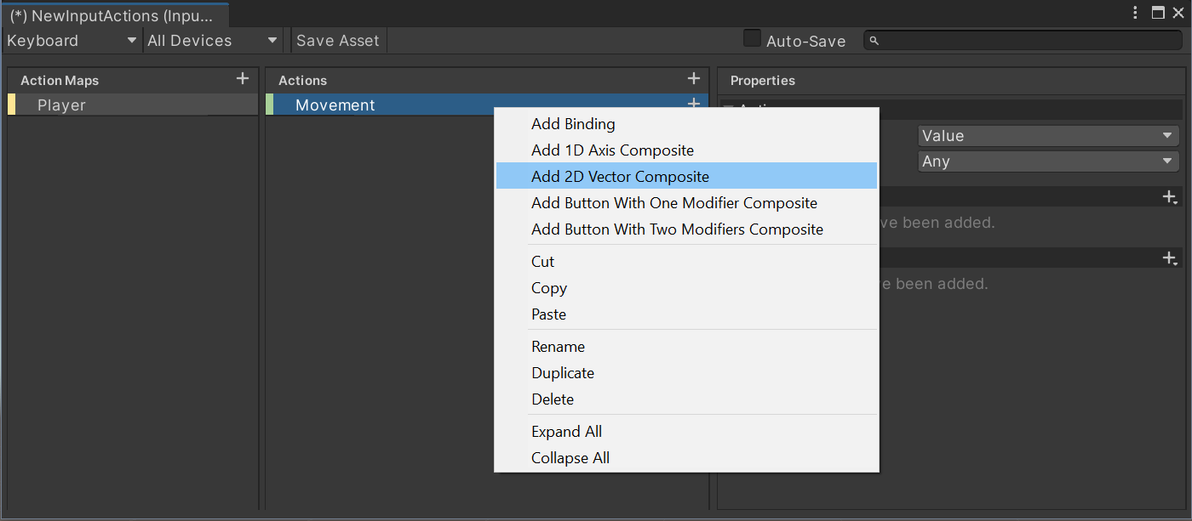Select Add 2D Vector Composite
The image size is (1192, 521).
(620, 176)
